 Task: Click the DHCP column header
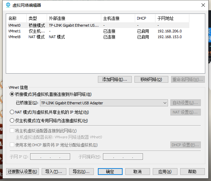145,18
